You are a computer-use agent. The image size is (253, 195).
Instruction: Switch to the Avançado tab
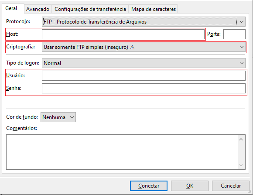(38, 9)
